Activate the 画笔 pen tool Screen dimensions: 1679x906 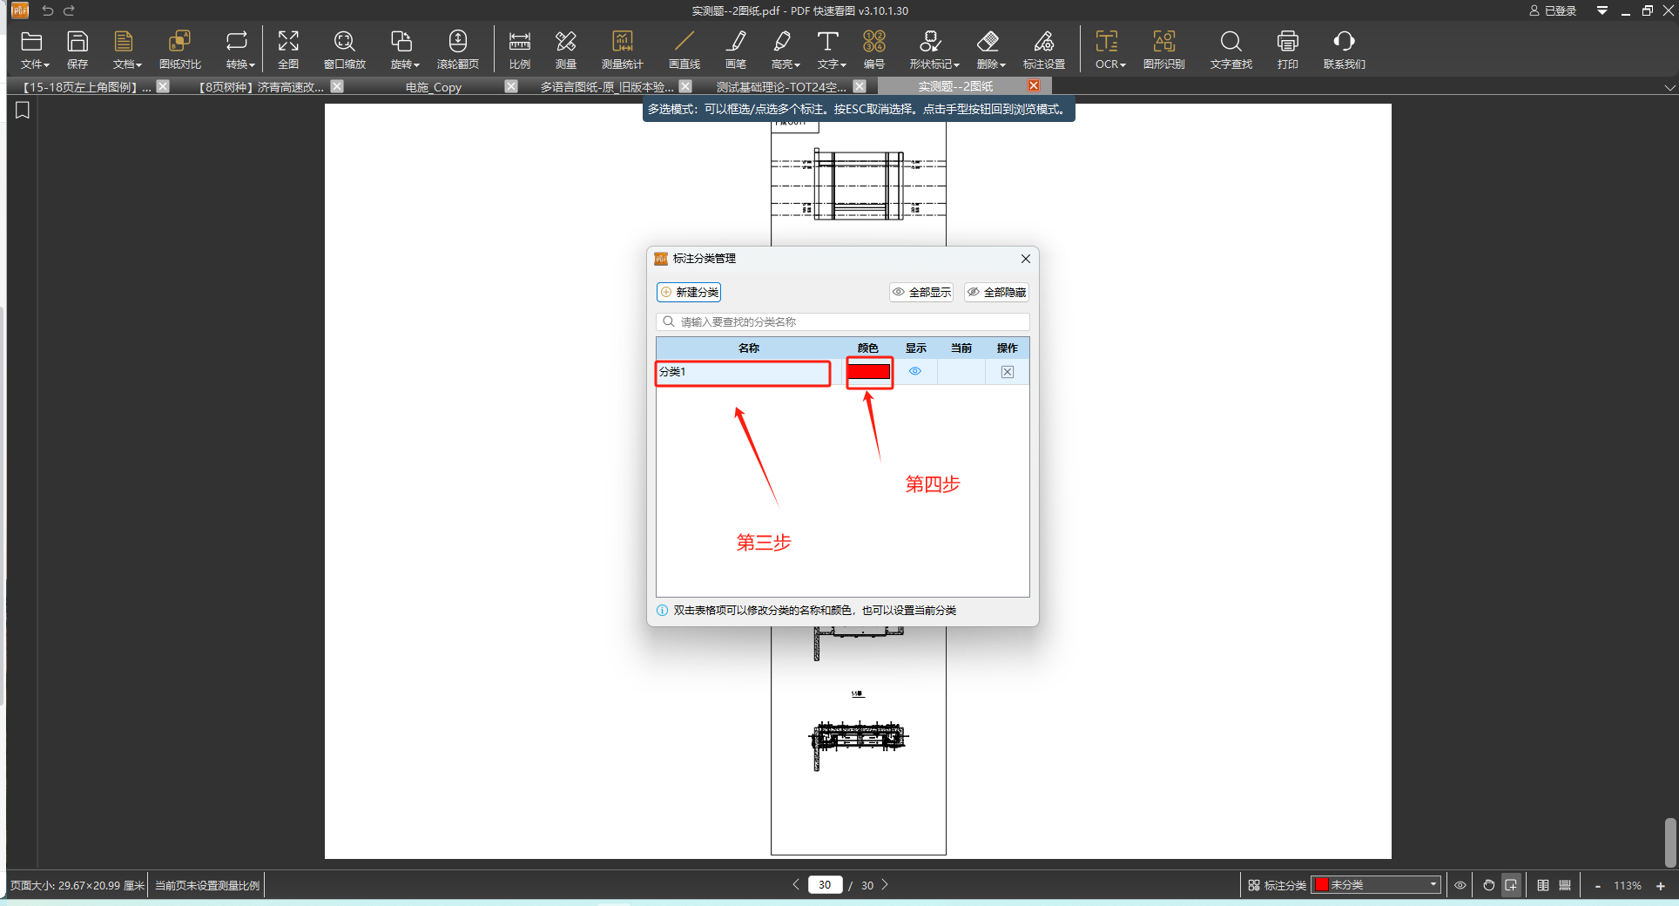coord(736,50)
